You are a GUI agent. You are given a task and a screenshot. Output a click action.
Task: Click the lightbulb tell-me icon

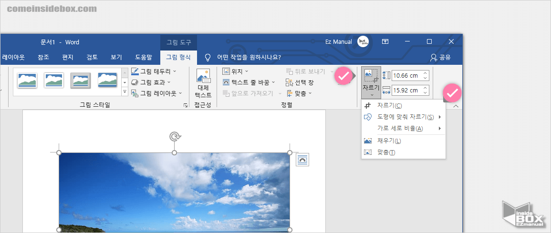(x=208, y=57)
